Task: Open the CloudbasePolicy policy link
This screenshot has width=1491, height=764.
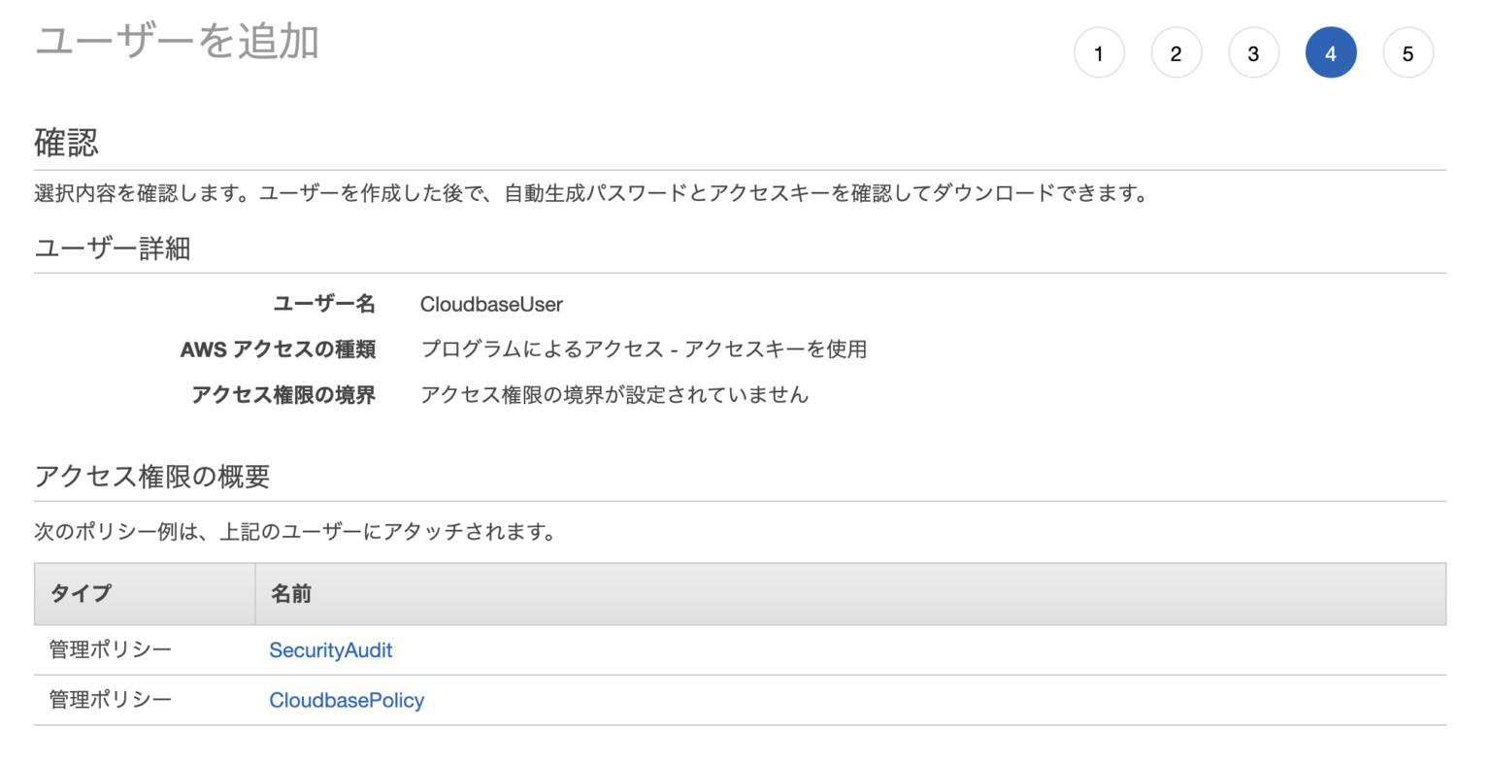Action: [x=347, y=699]
